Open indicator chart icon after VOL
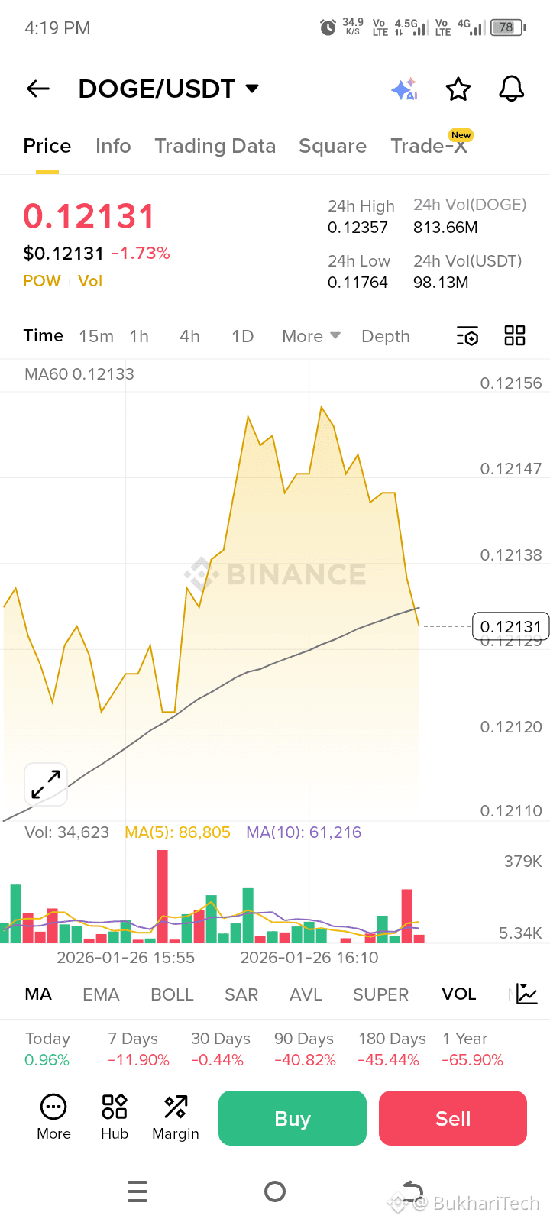The image size is (550, 1222). (527, 994)
